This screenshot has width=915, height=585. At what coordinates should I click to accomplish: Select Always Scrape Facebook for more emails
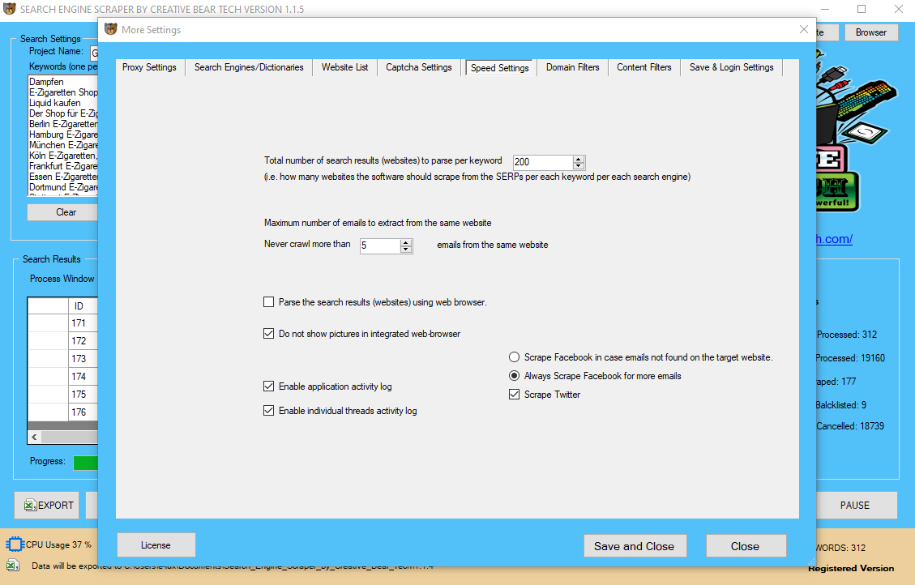(514, 376)
